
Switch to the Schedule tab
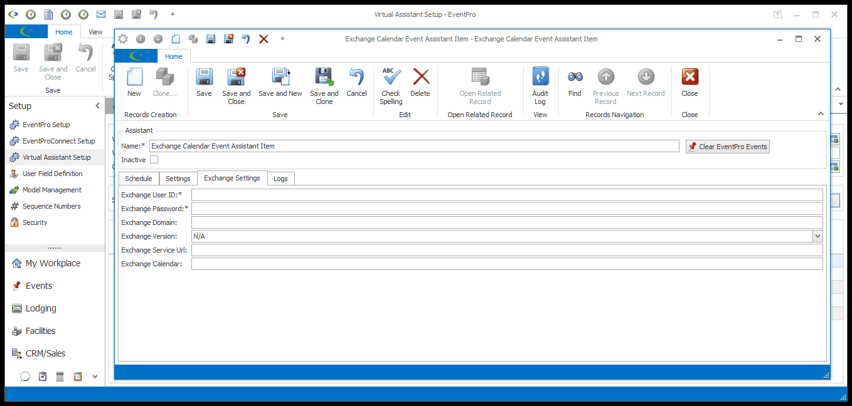coord(139,179)
